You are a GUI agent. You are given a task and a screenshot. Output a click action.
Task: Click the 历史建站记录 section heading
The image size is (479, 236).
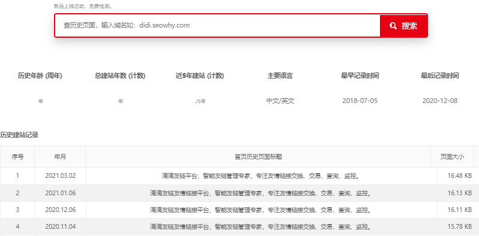click(x=19, y=135)
